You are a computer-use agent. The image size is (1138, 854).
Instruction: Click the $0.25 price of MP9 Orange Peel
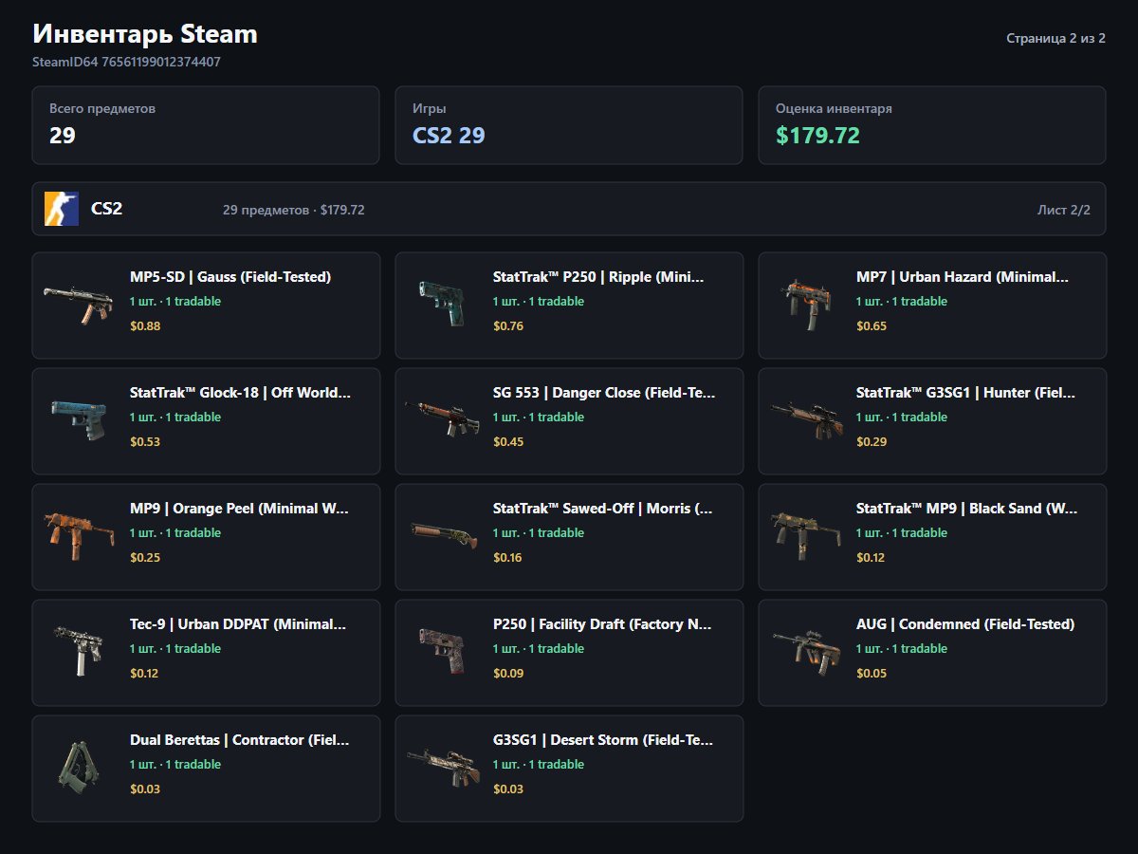[145, 558]
